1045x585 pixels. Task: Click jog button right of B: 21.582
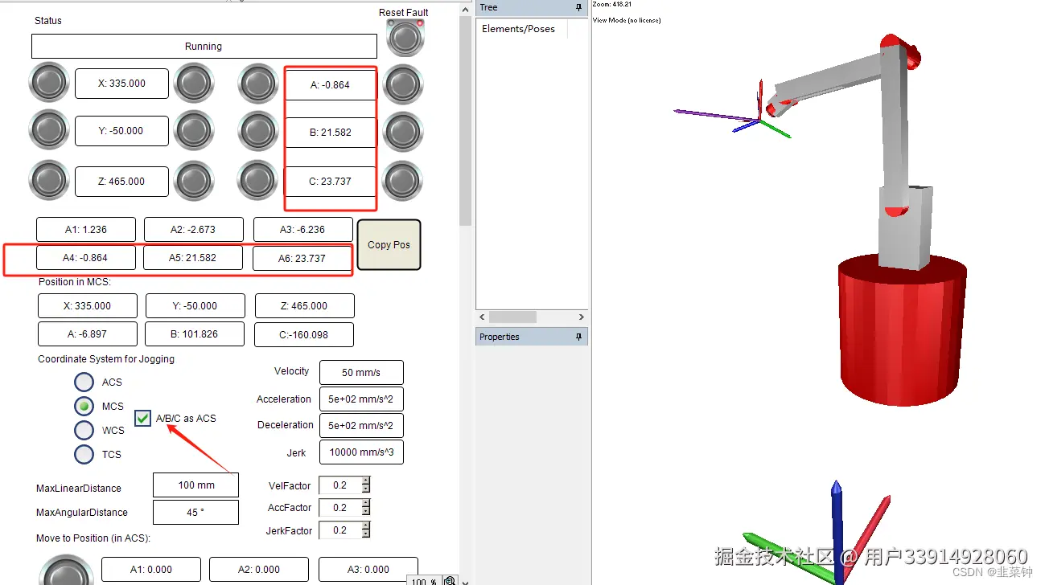click(x=402, y=132)
